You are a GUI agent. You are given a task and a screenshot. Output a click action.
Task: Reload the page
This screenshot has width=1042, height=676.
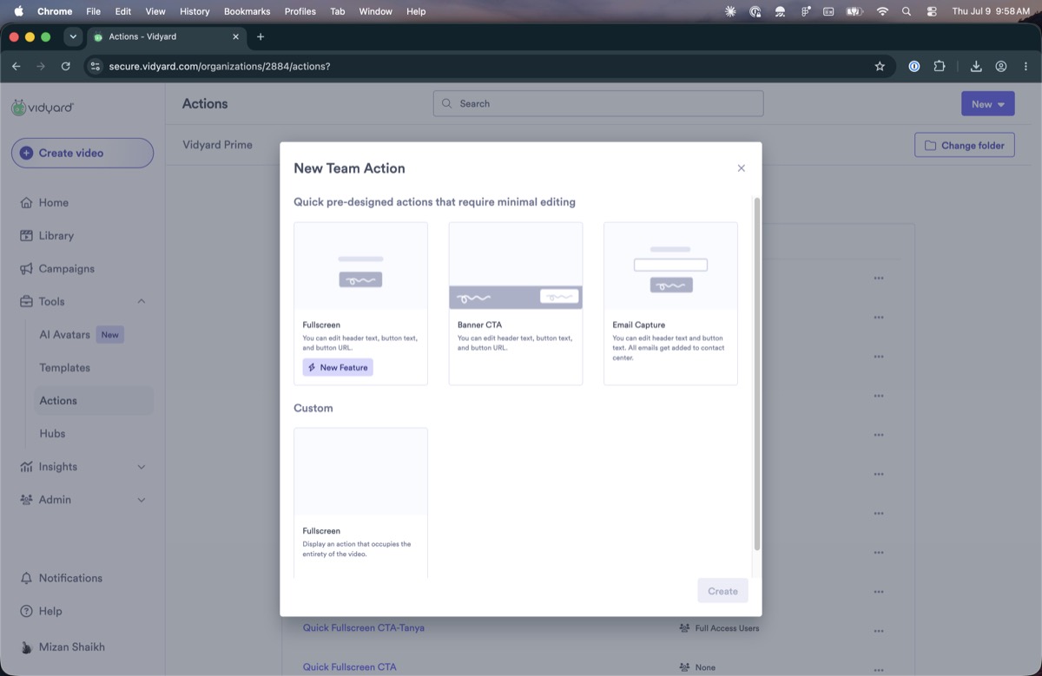pyautogui.click(x=66, y=66)
